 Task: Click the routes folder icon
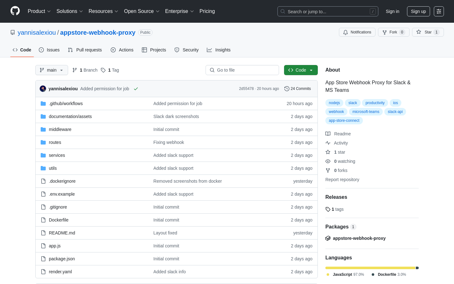click(x=43, y=142)
